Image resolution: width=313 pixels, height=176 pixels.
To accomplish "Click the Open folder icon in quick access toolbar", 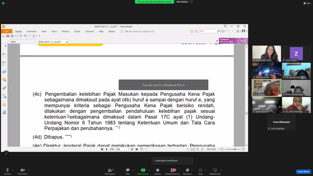I will click(3, 36).
